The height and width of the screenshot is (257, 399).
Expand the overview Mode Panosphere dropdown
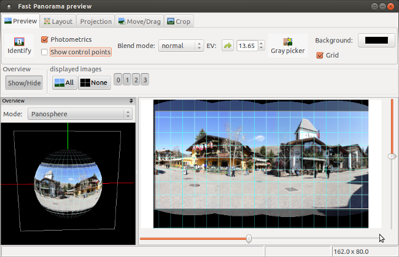[79, 114]
